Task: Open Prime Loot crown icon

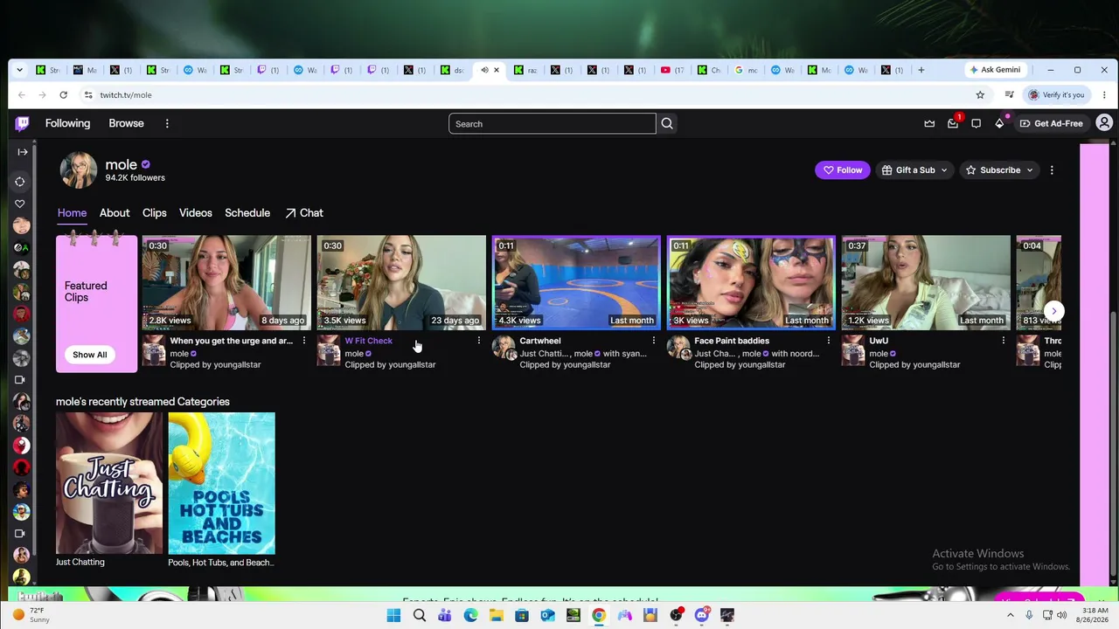Action: tap(929, 123)
